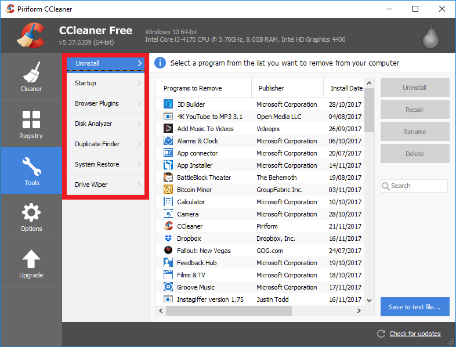Open the Browser Plugins menu item
Screen dimensions: 456x347
(x=97, y=103)
